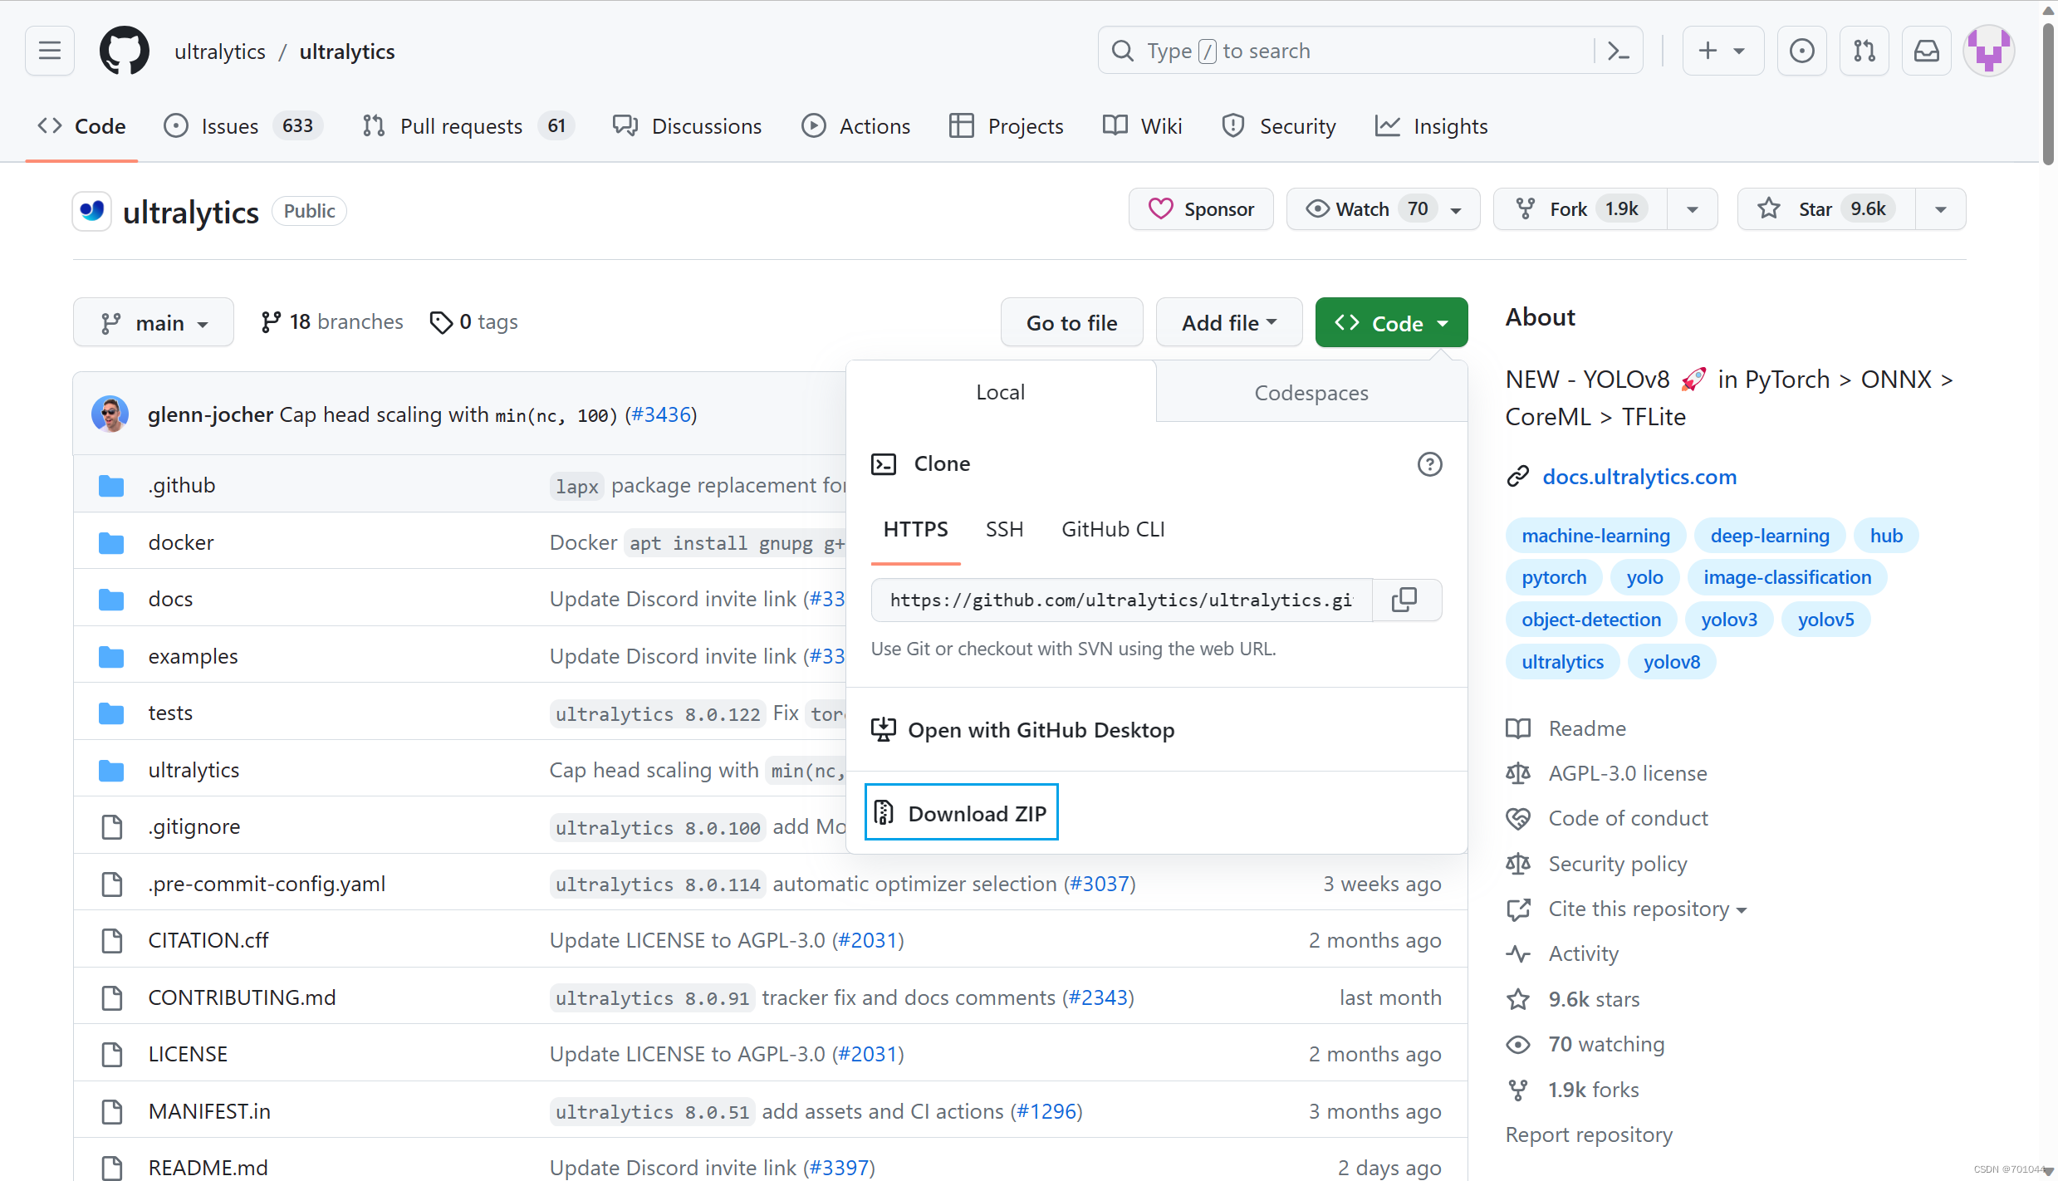2058x1181 pixels.
Task: Expand the Fork options arrow
Action: tap(1693, 208)
